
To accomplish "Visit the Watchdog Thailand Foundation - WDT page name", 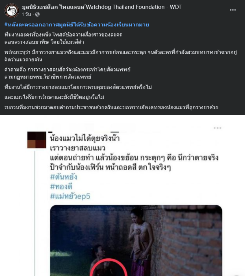I will tap(102, 7).
